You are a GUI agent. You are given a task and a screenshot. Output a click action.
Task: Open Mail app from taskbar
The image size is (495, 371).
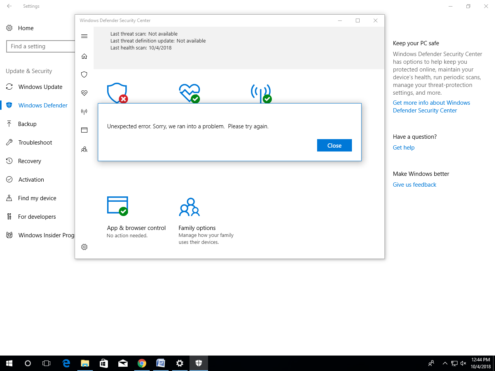pyautogui.click(x=123, y=363)
